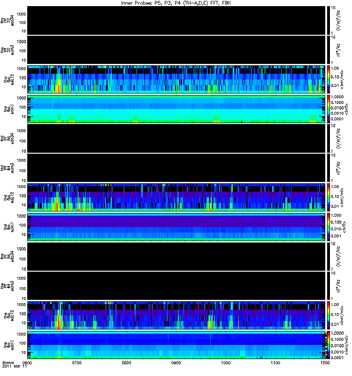Click the tha fbk edc12 color bar

(x=328, y=79)
